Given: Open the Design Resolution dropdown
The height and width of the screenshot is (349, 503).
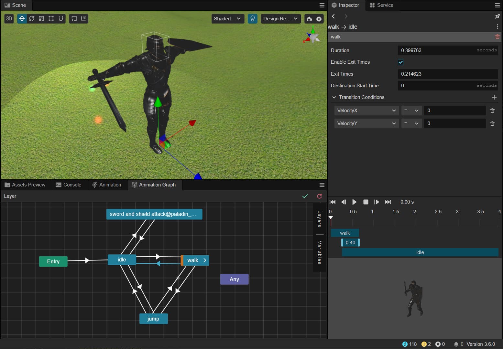Looking at the screenshot, I should tap(280, 19).
